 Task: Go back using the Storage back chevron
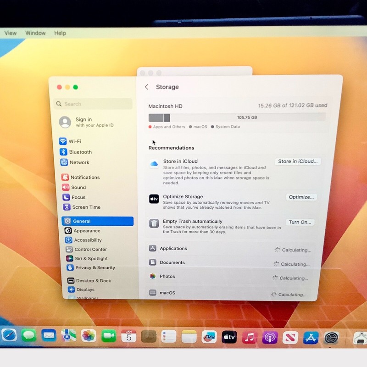146,87
